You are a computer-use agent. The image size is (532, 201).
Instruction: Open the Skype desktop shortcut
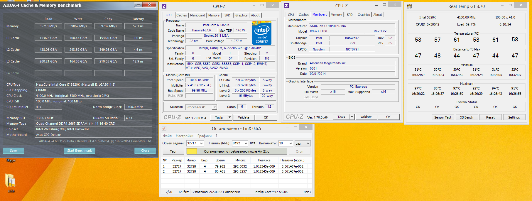click(x=11, y=161)
